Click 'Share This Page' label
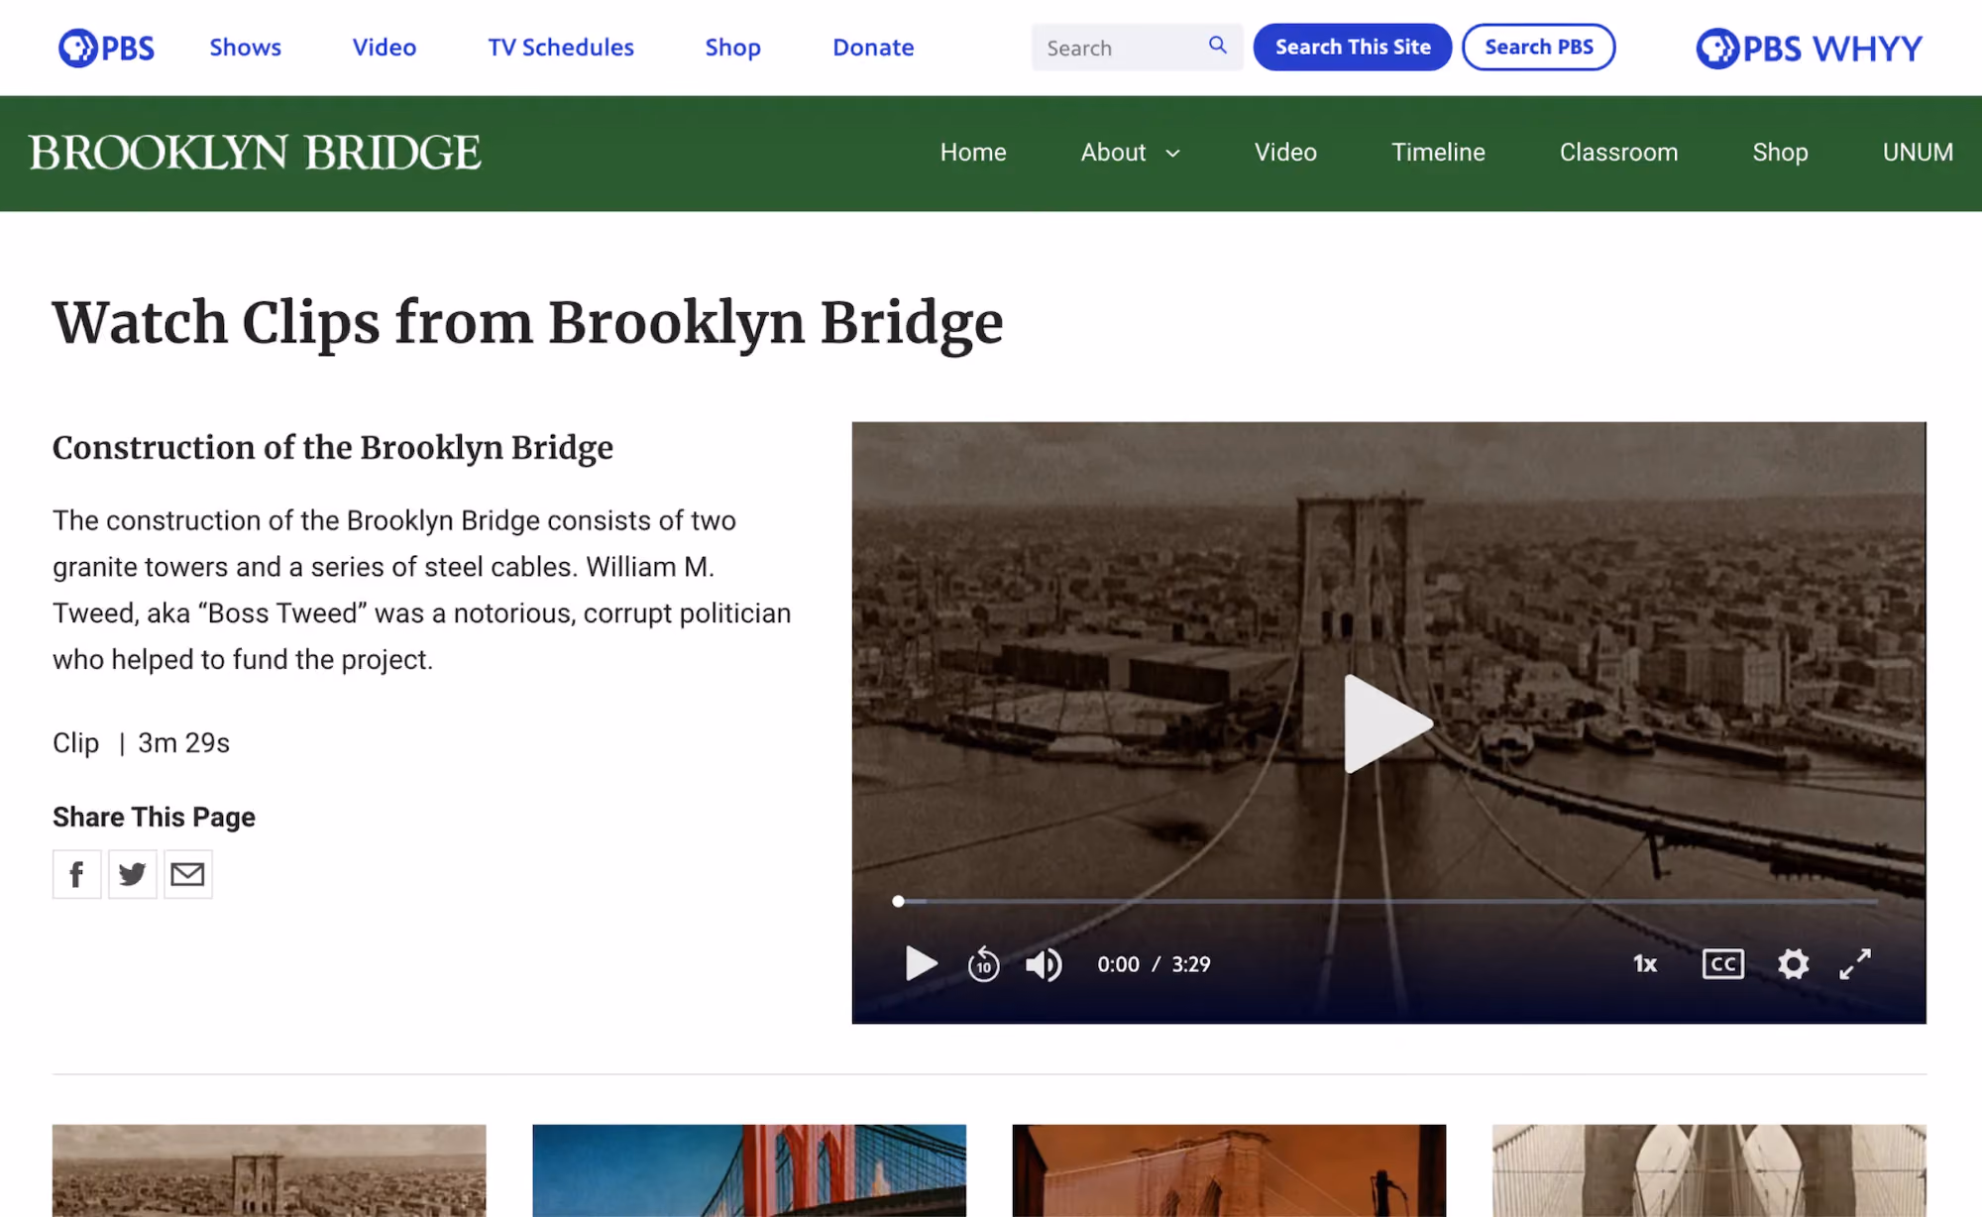The image size is (1982, 1217). point(154,817)
